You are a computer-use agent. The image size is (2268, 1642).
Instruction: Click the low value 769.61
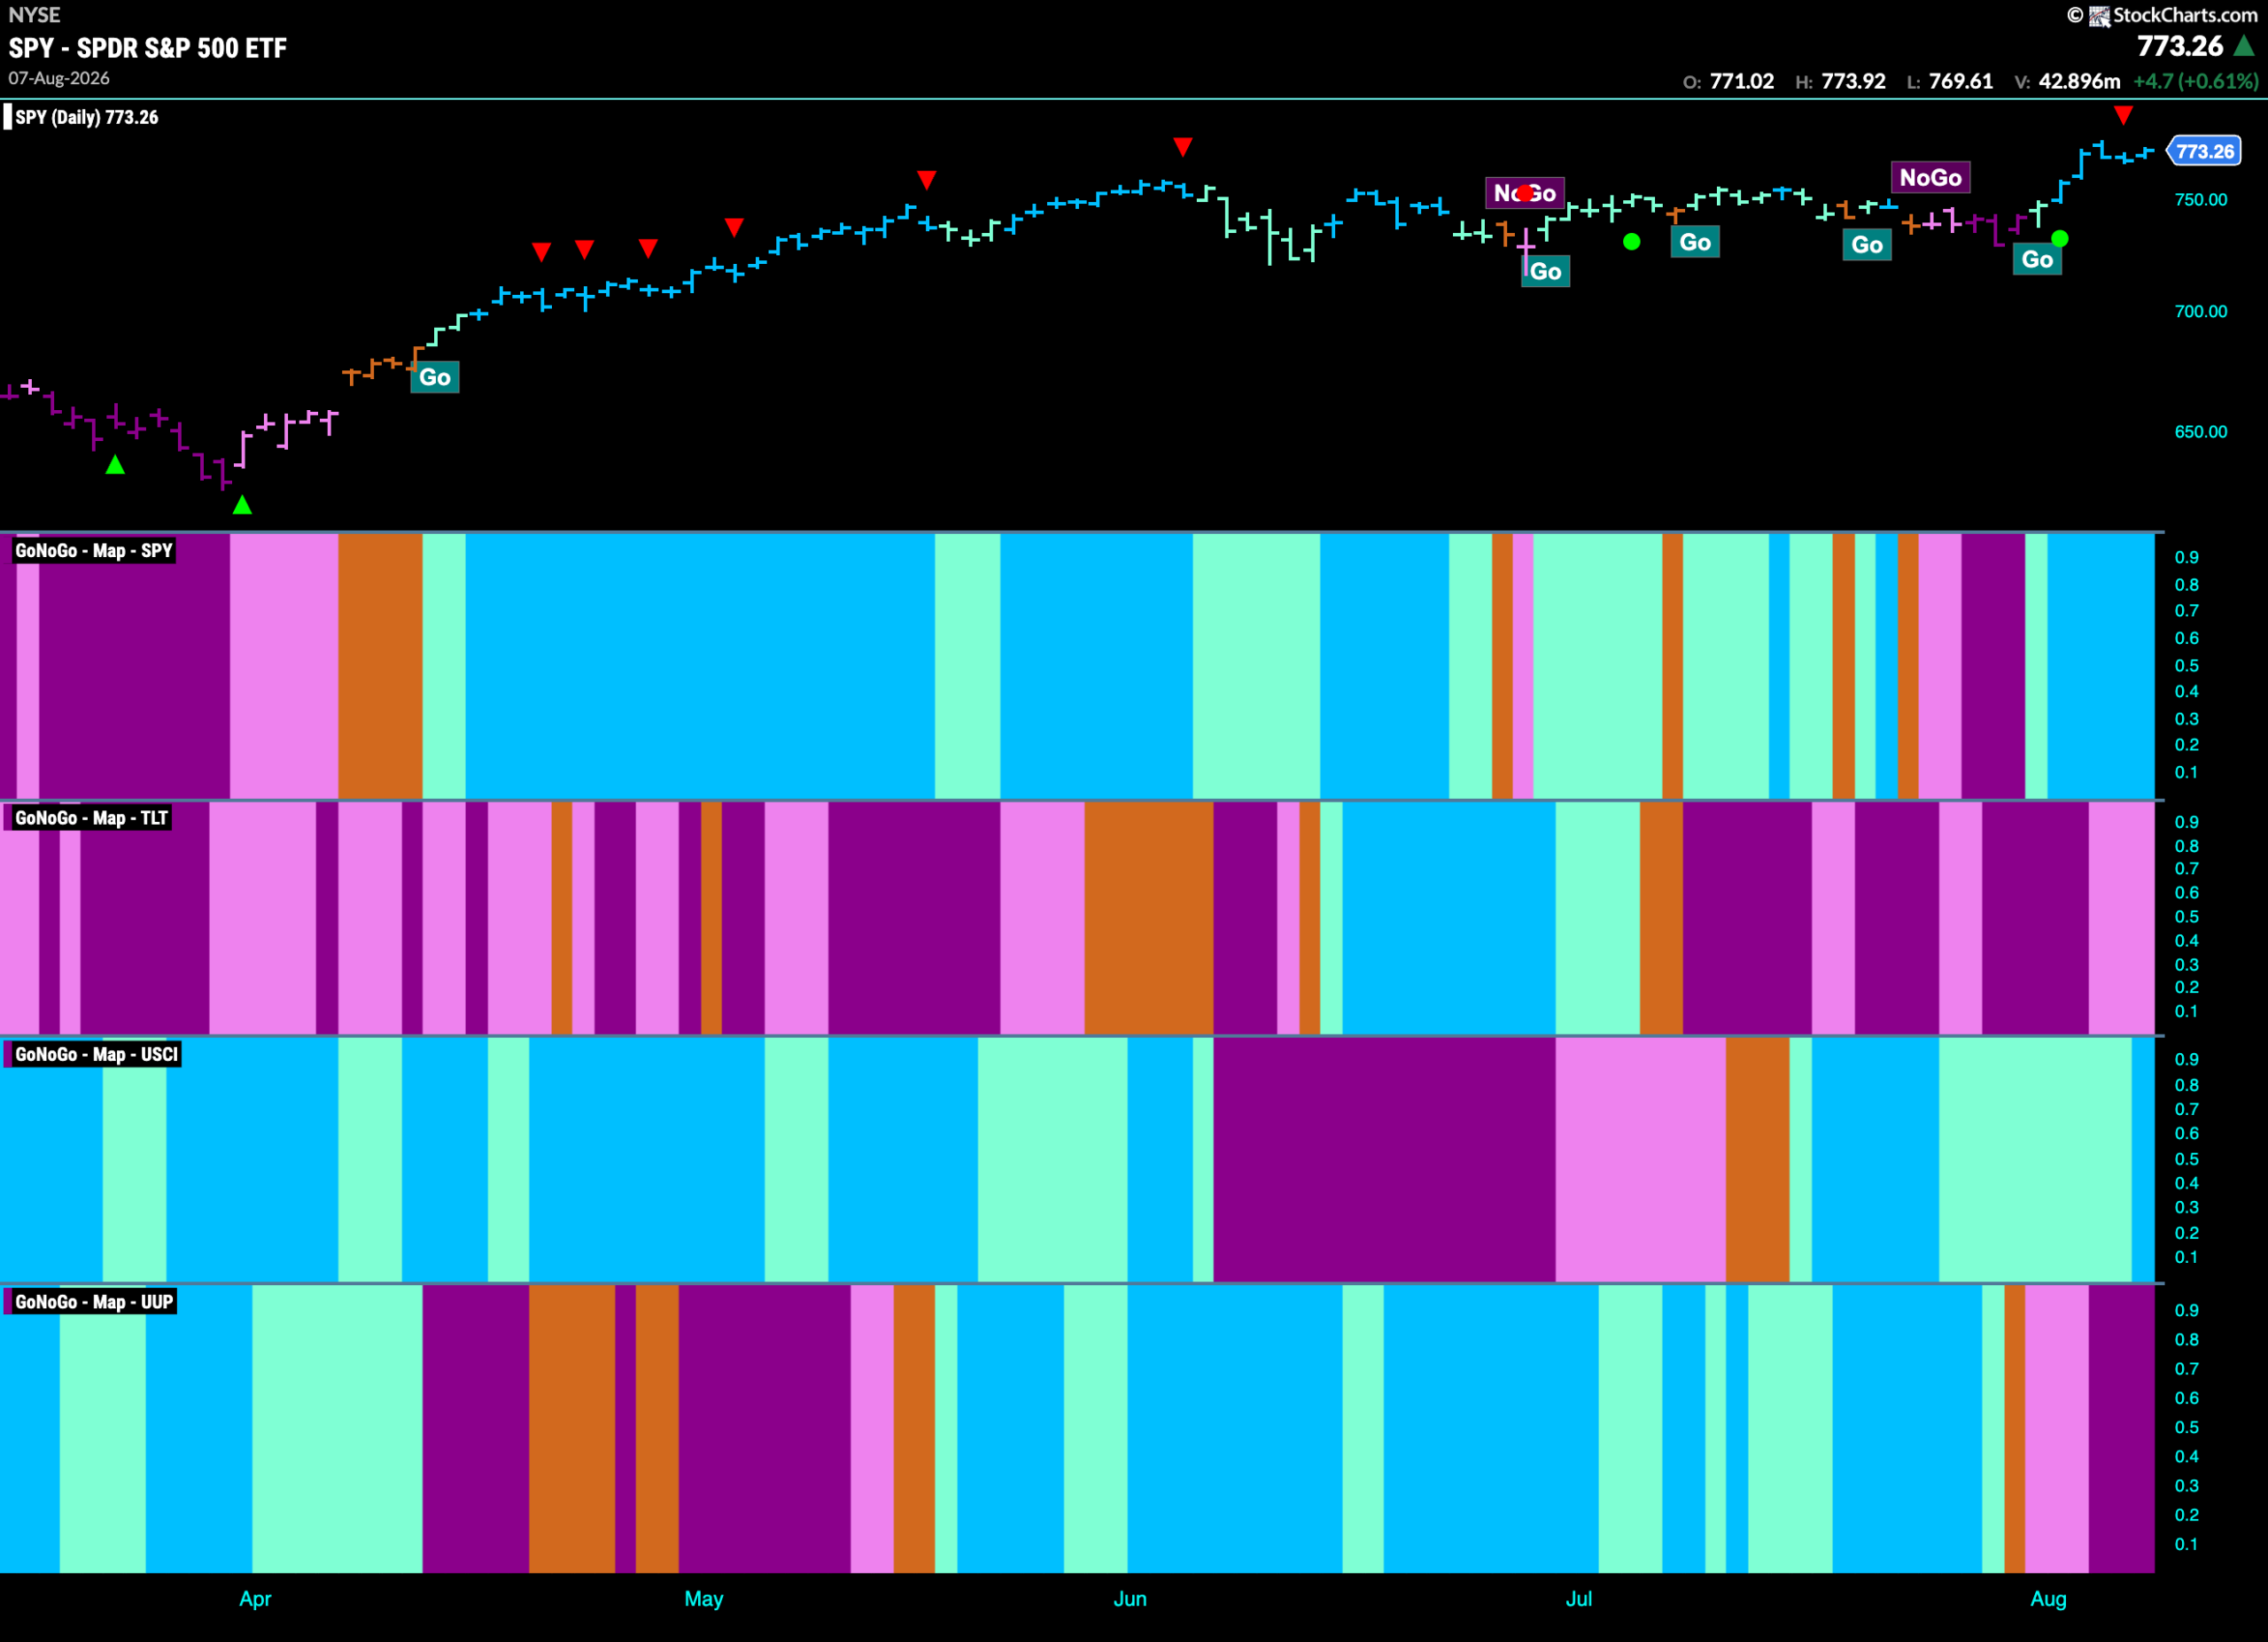pos(1960,81)
